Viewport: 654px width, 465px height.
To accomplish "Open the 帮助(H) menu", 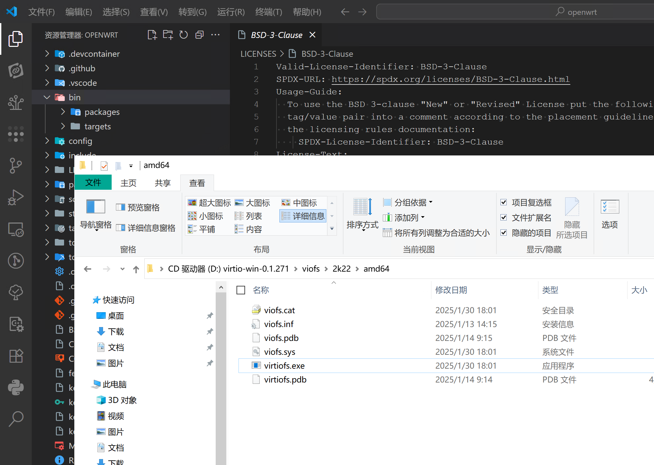I will click(x=307, y=12).
